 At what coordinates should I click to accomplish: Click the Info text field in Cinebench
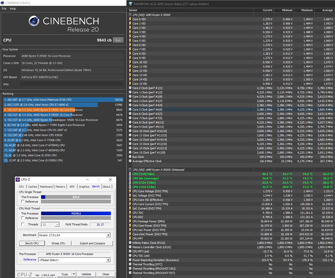72,84
